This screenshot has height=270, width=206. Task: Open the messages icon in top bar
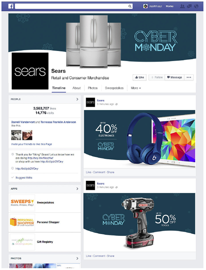tap(189, 6)
